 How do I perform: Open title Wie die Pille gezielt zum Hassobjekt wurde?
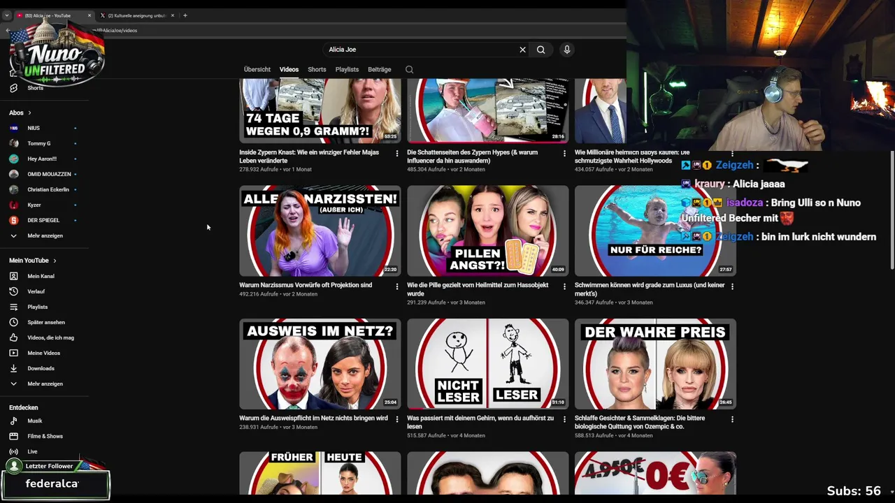pos(478,289)
